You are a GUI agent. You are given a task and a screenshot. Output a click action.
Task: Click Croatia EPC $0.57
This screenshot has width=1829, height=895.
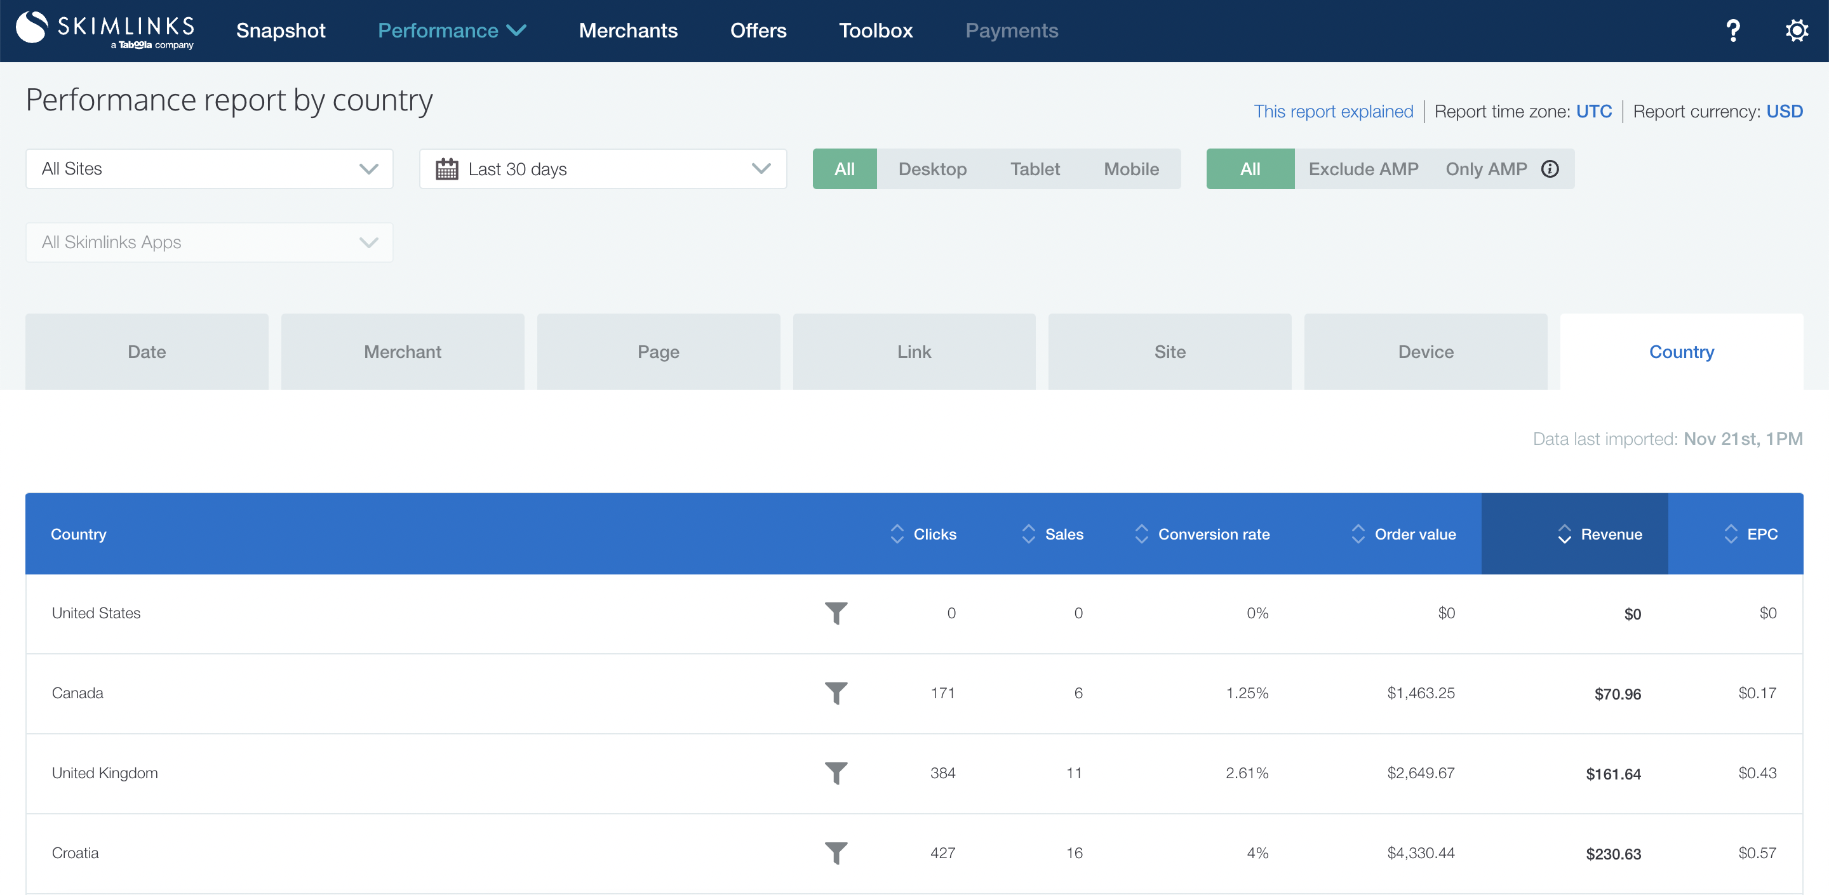pyautogui.click(x=1757, y=853)
